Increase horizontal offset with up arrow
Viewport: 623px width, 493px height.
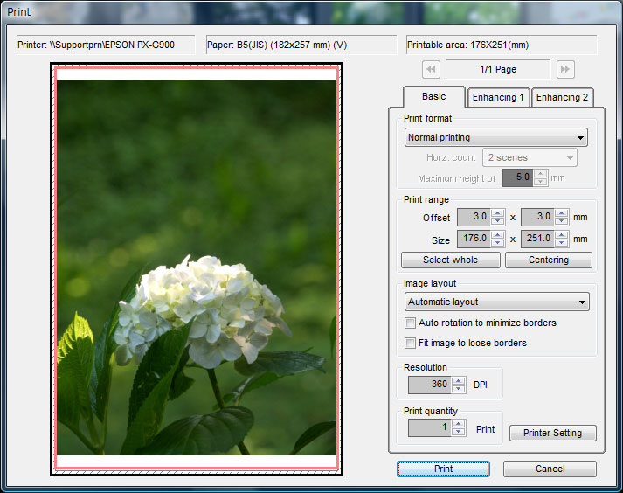(x=497, y=213)
